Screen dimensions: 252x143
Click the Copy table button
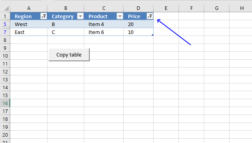tap(69, 55)
